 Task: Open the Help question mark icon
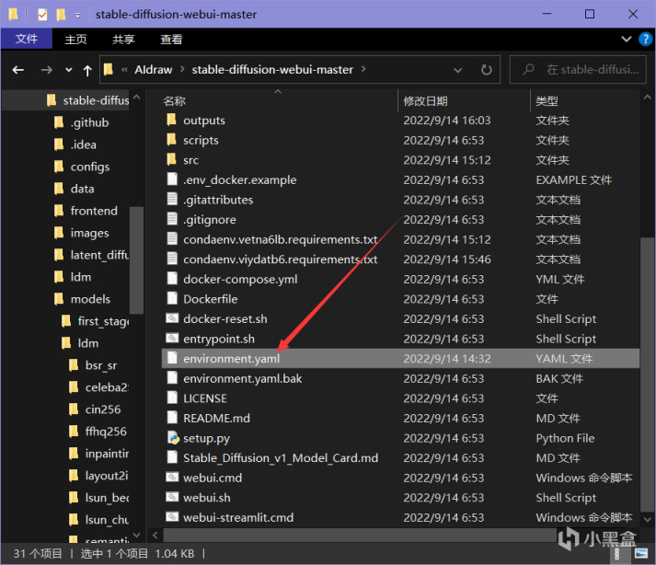(645, 39)
